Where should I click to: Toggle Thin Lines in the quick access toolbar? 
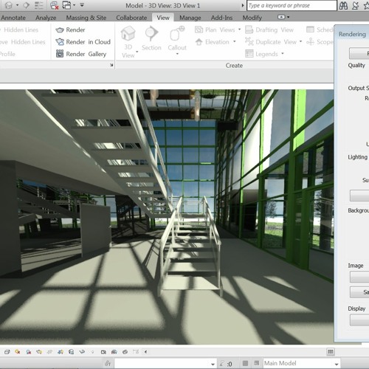(39, 5)
